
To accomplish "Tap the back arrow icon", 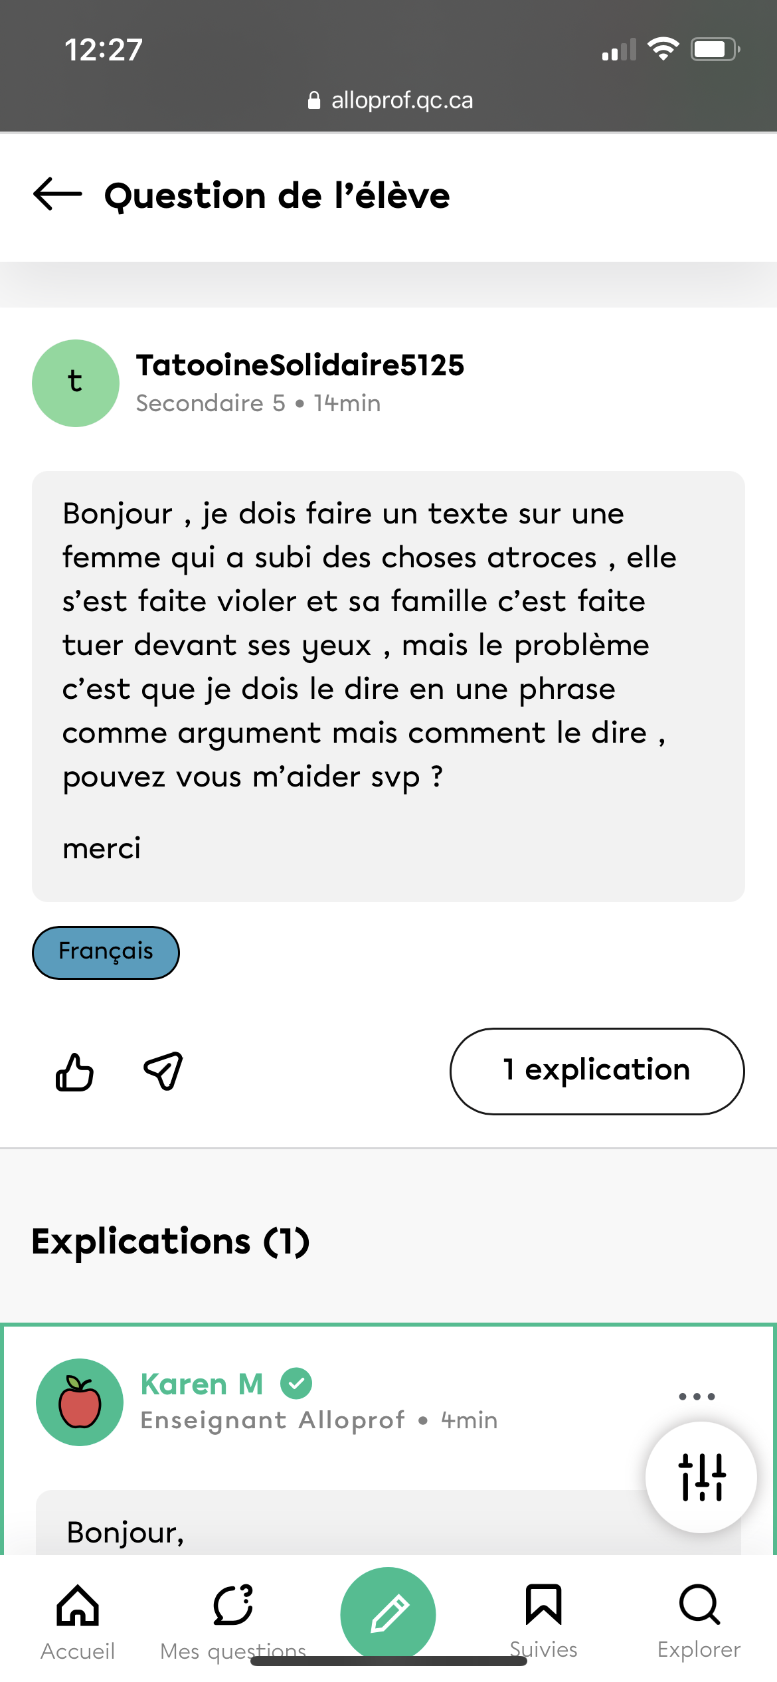I will pyautogui.click(x=58, y=194).
